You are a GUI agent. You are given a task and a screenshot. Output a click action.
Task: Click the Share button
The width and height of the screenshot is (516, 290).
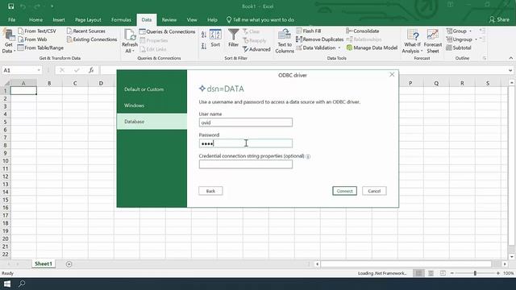tap(499, 19)
